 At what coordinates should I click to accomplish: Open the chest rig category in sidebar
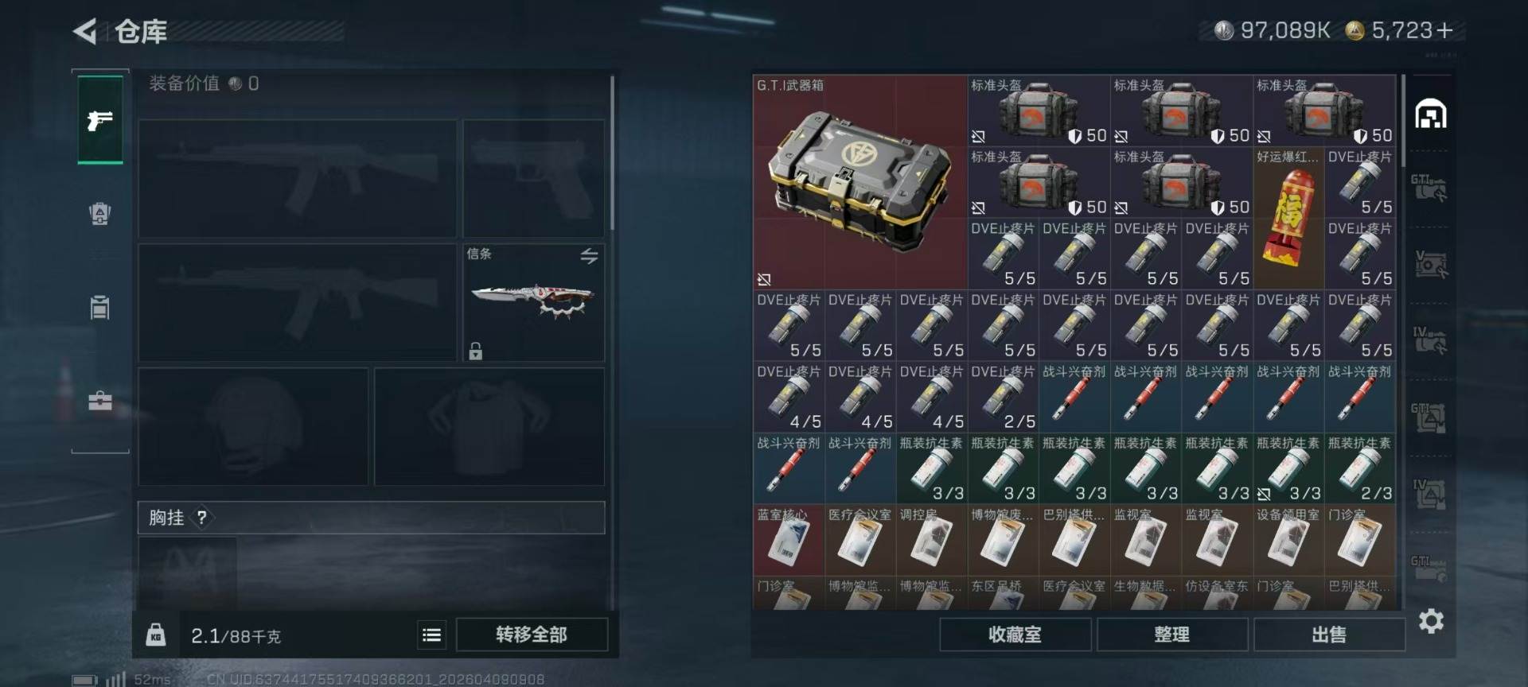click(100, 307)
